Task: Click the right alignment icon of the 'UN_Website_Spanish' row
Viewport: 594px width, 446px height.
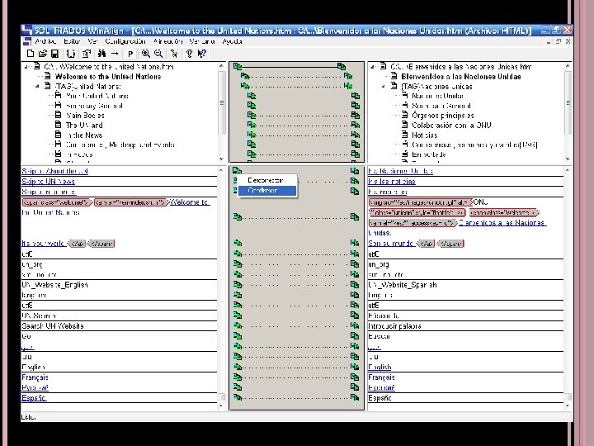Action: (x=355, y=284)
